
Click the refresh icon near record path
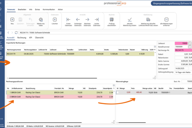coord(16,33)
